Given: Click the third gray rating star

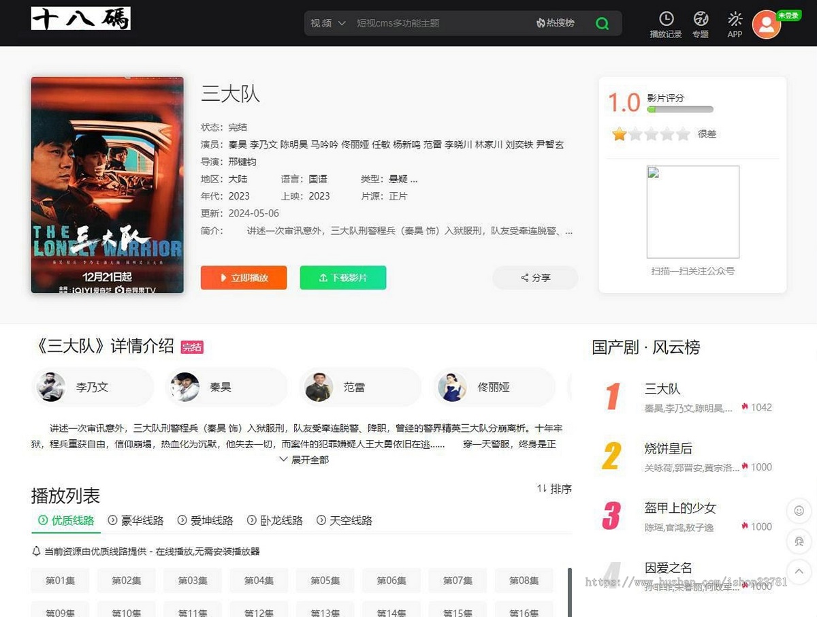Looking at the screenshot, I should pos(652,133).
